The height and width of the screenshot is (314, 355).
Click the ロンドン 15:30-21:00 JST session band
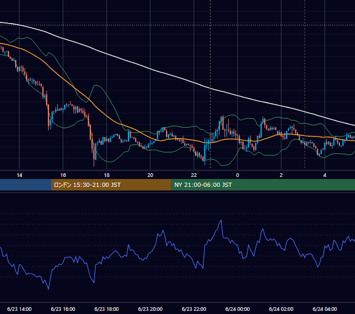[x=111, y=185]
